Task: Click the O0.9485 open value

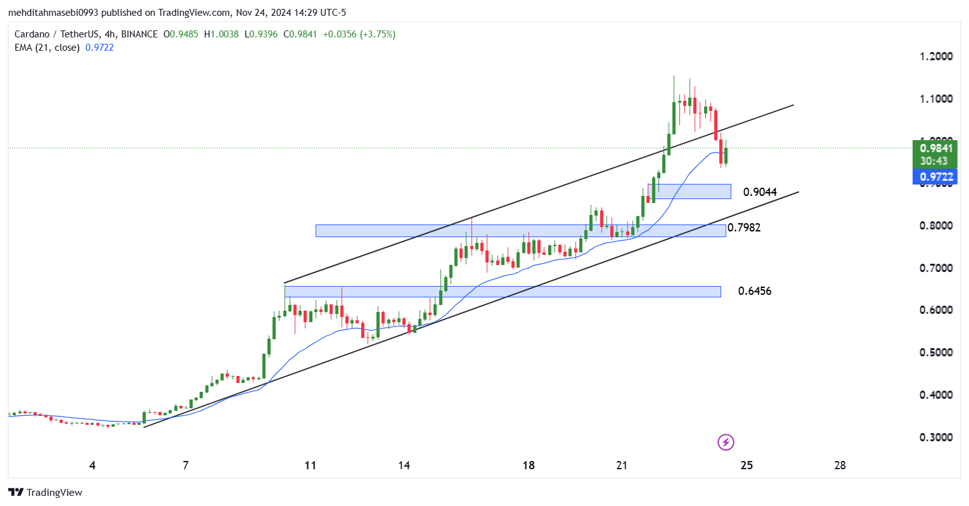Action: click(181, 34)
